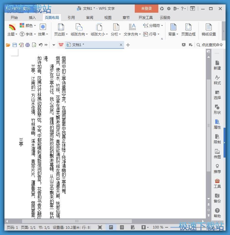Image resolution: width=230 pixels, height=235 pixels.
Task: Open 形状 shapes side panel
Action: 217,109
